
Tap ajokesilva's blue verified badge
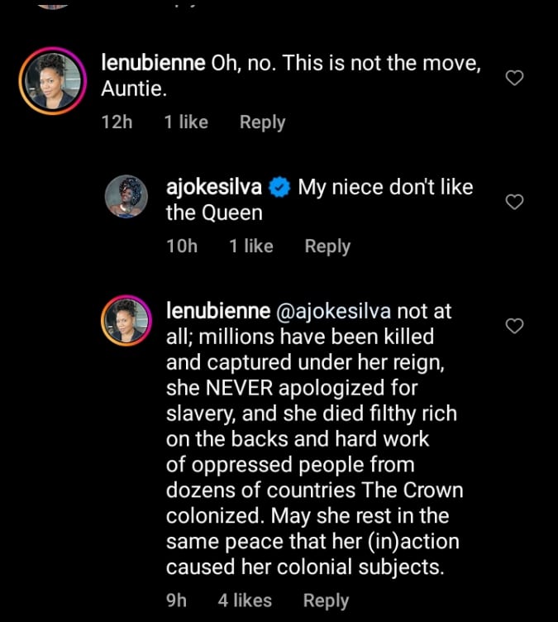(279, 188)
